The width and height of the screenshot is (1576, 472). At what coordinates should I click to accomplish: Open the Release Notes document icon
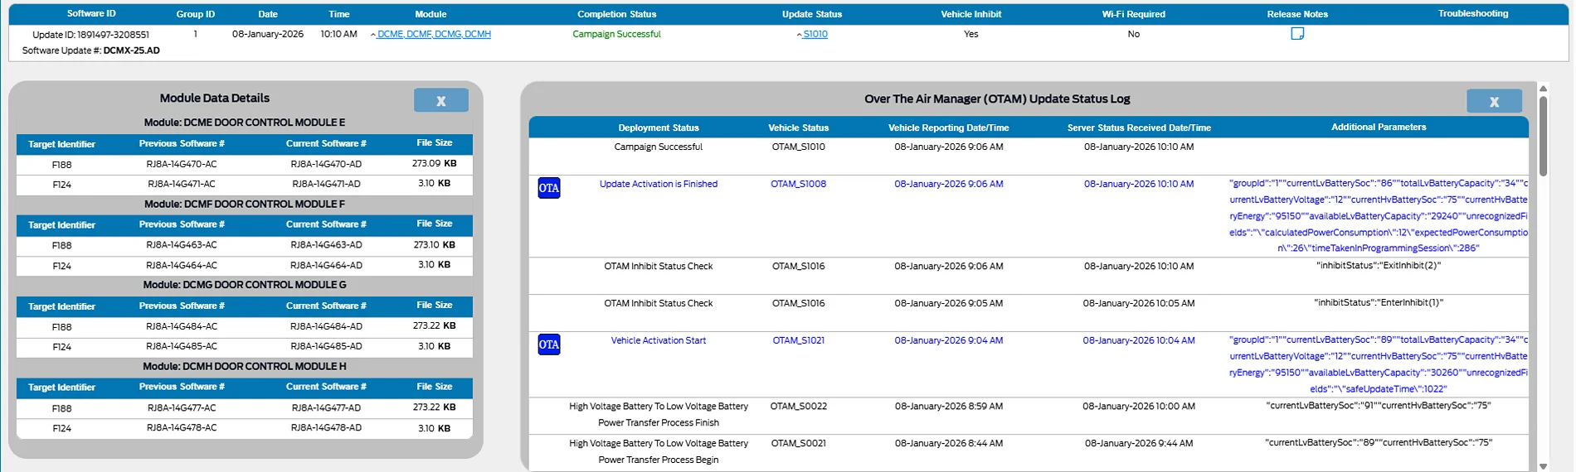point(1297,34)
